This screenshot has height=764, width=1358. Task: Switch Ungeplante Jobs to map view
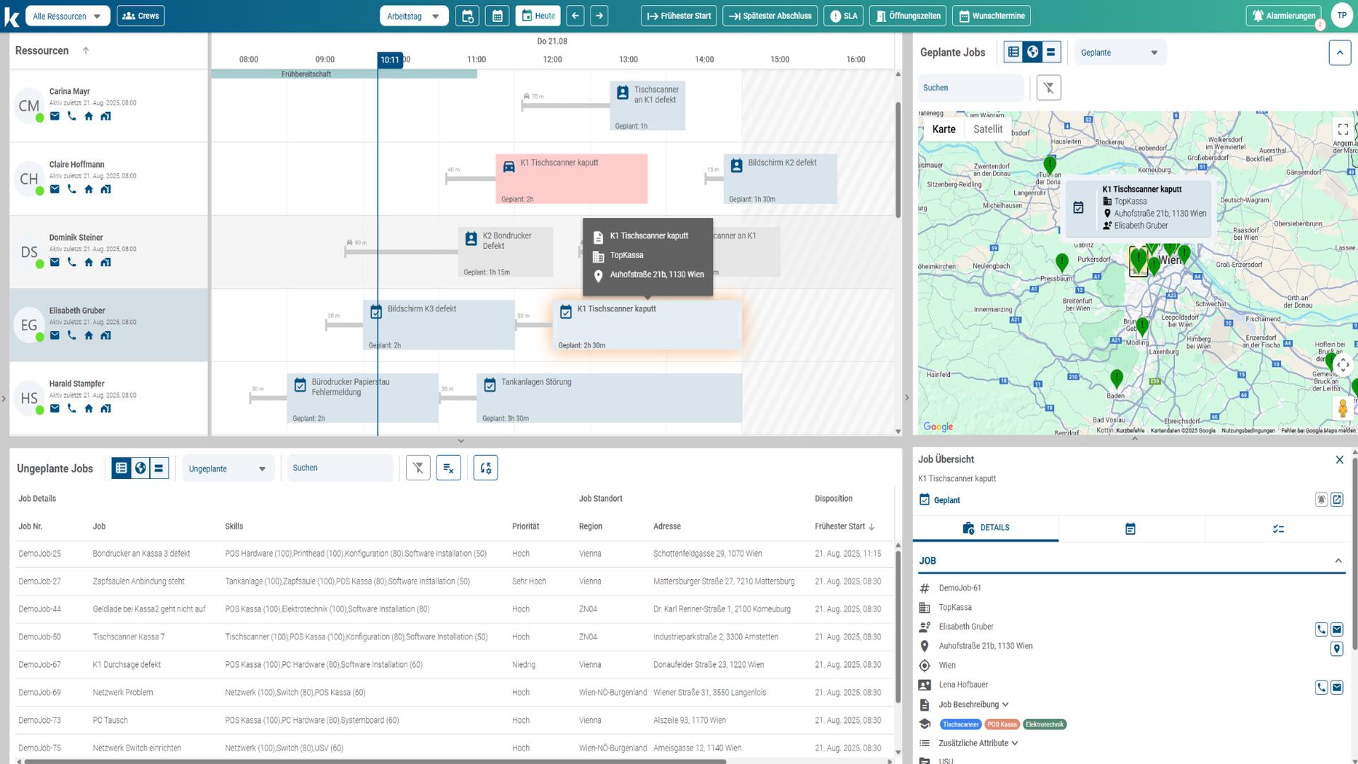(140, 468)
